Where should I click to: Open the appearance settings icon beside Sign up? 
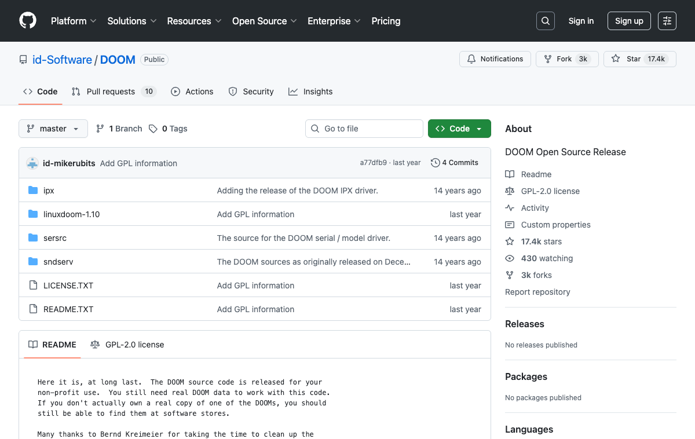coord(667,21)
